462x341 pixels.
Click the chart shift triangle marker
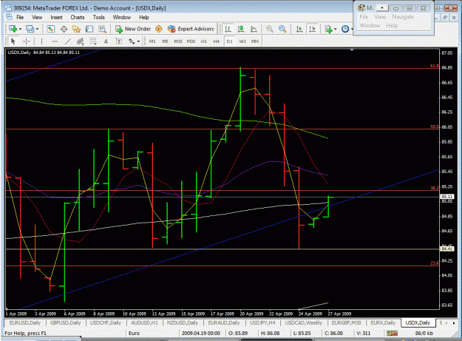(x=352, y=50)
